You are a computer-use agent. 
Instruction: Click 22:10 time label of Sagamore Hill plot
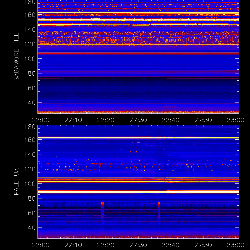73,120
